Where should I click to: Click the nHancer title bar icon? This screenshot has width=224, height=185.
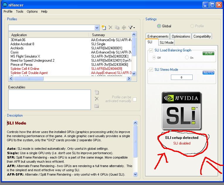click(5, 5)
